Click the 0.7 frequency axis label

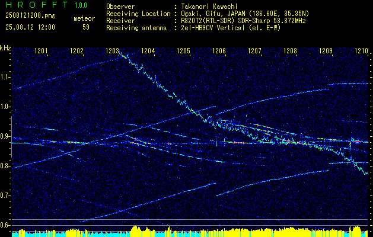click(4, 196)
